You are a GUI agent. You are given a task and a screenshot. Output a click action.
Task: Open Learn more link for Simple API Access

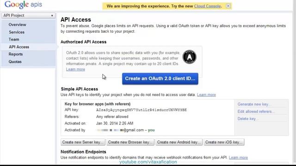click(x=206, y=95)
